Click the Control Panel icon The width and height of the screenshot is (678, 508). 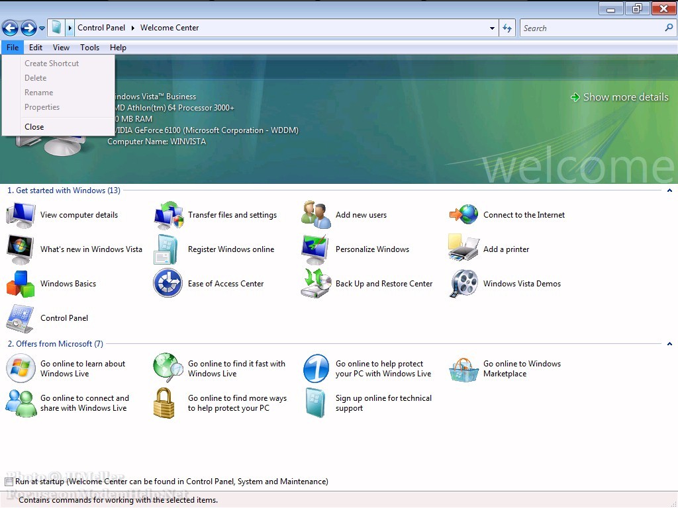pos(20,318)
